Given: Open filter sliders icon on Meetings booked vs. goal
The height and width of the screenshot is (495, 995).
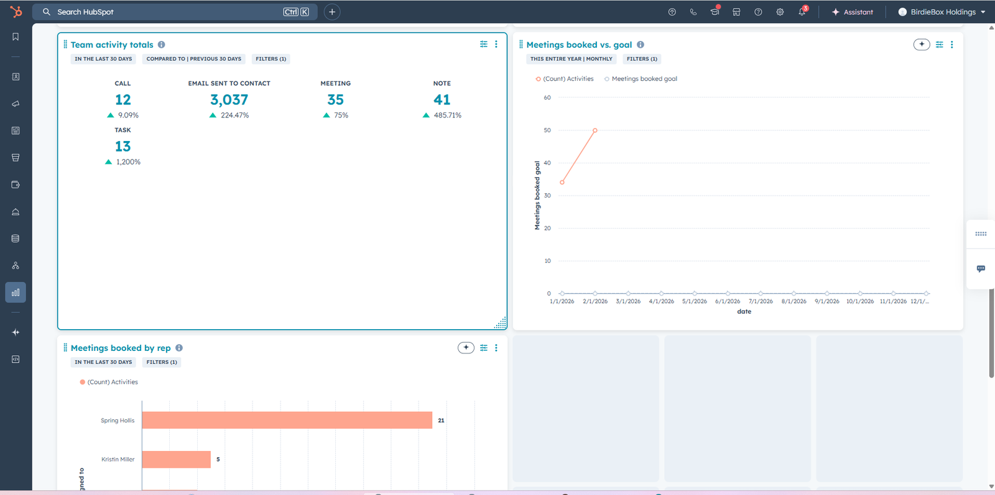Looking at the screenshot, I should (940, 44).
